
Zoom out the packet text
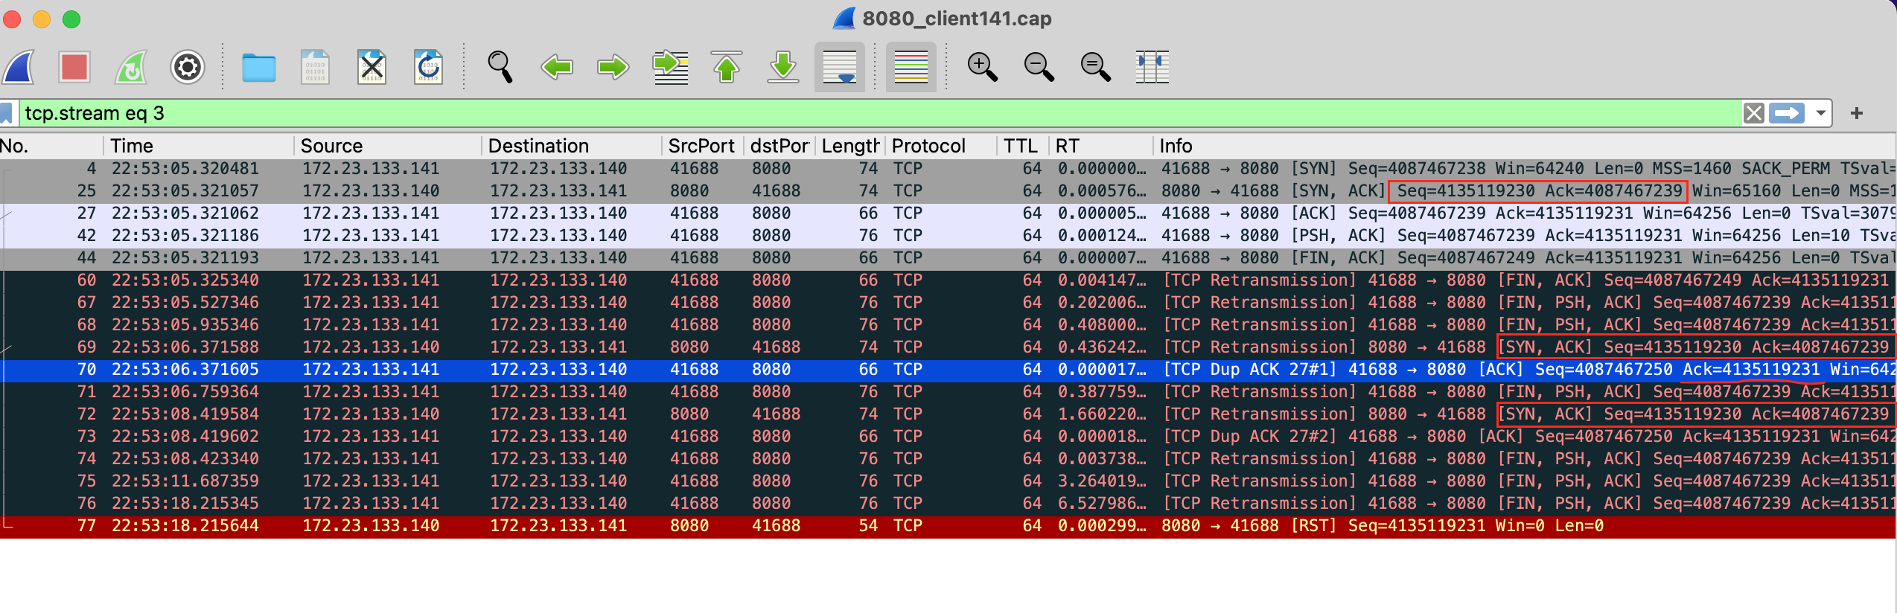[1039, 68]
